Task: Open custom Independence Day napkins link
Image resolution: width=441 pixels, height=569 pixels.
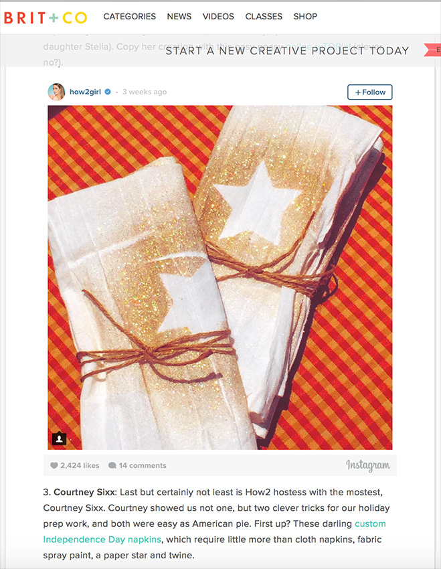Action: click(x=214, y=532)
